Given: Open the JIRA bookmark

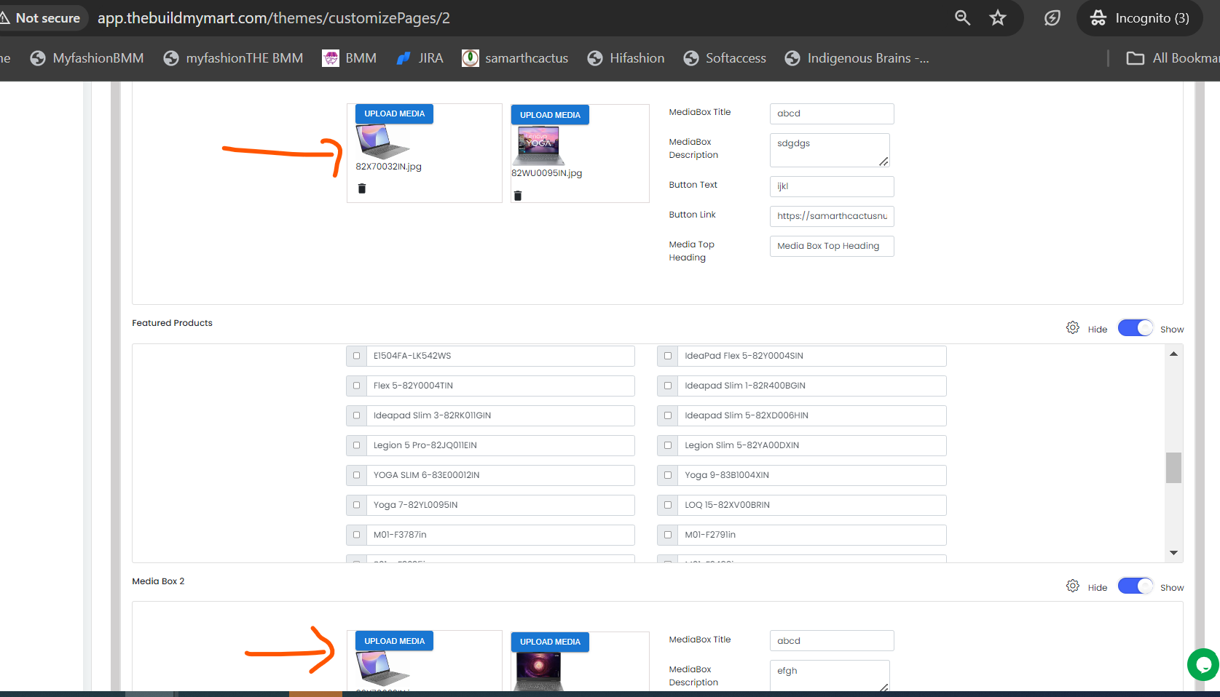Looking at the screenshot, I should tap(420, 58).
